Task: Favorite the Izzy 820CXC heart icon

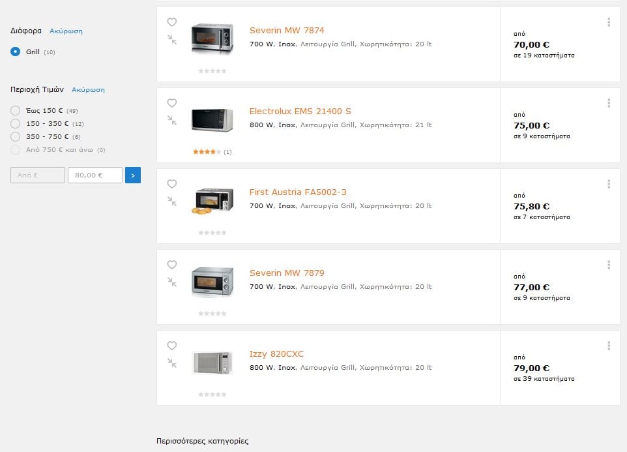Action: click(x=172, y=345)
